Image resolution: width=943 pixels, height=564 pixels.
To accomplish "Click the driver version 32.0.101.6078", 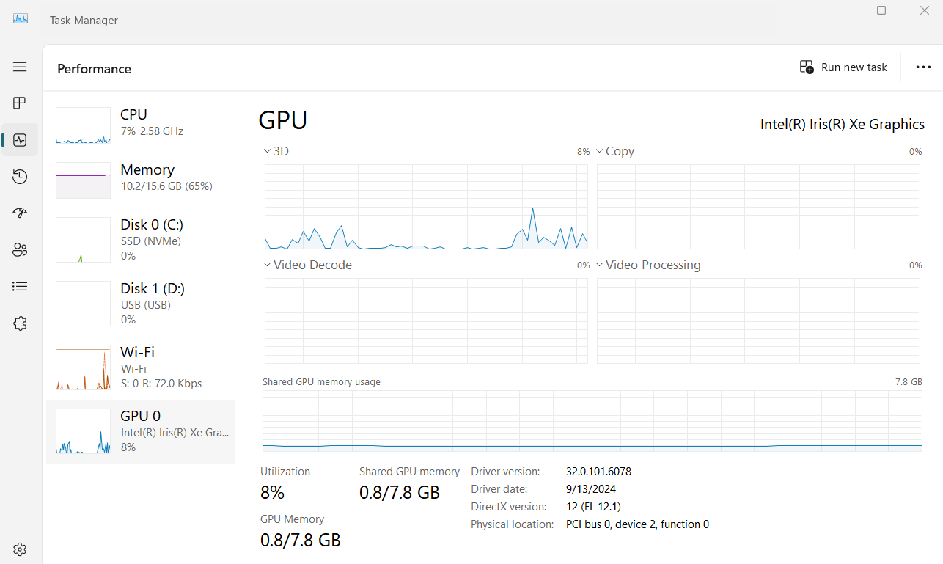I will [x=598, y=472].
